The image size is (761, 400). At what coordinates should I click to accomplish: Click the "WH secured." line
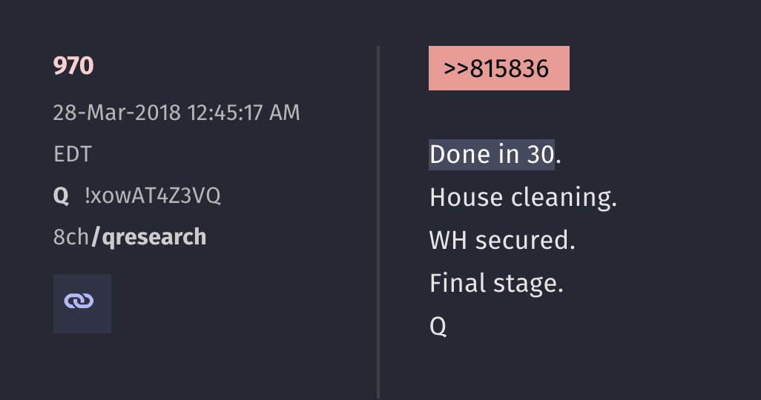pyautogui.click(x=502, y=240)
